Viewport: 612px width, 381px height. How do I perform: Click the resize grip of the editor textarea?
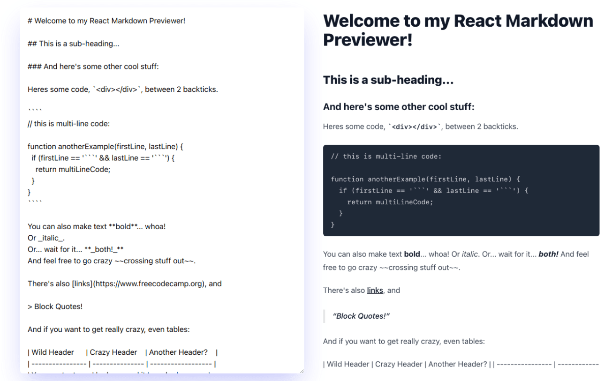[301, 371]
